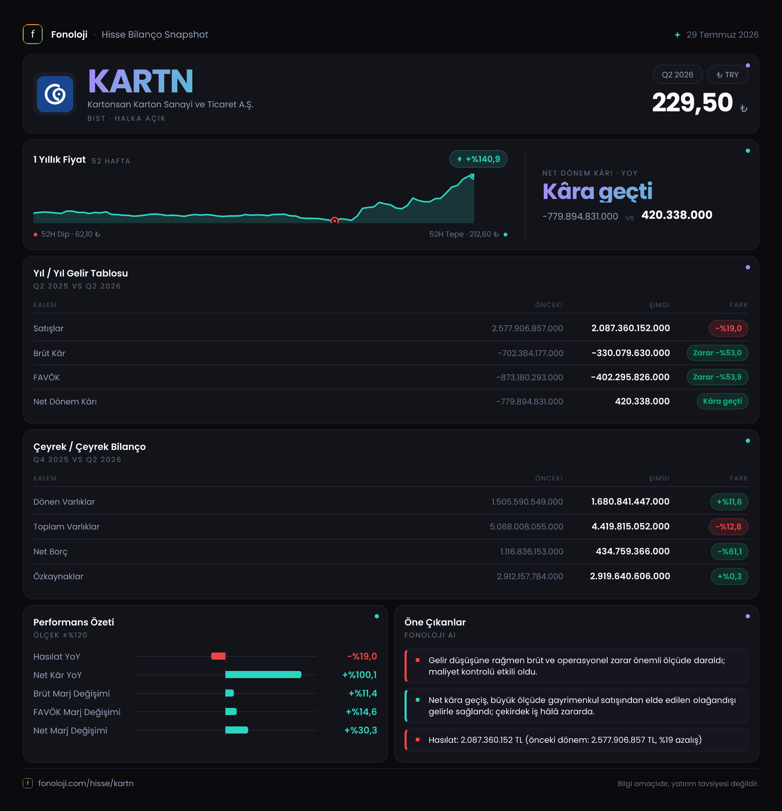Click the Kâra geçti badge in table
Viewport: 782px width, 811px height.
pos(722,401)
